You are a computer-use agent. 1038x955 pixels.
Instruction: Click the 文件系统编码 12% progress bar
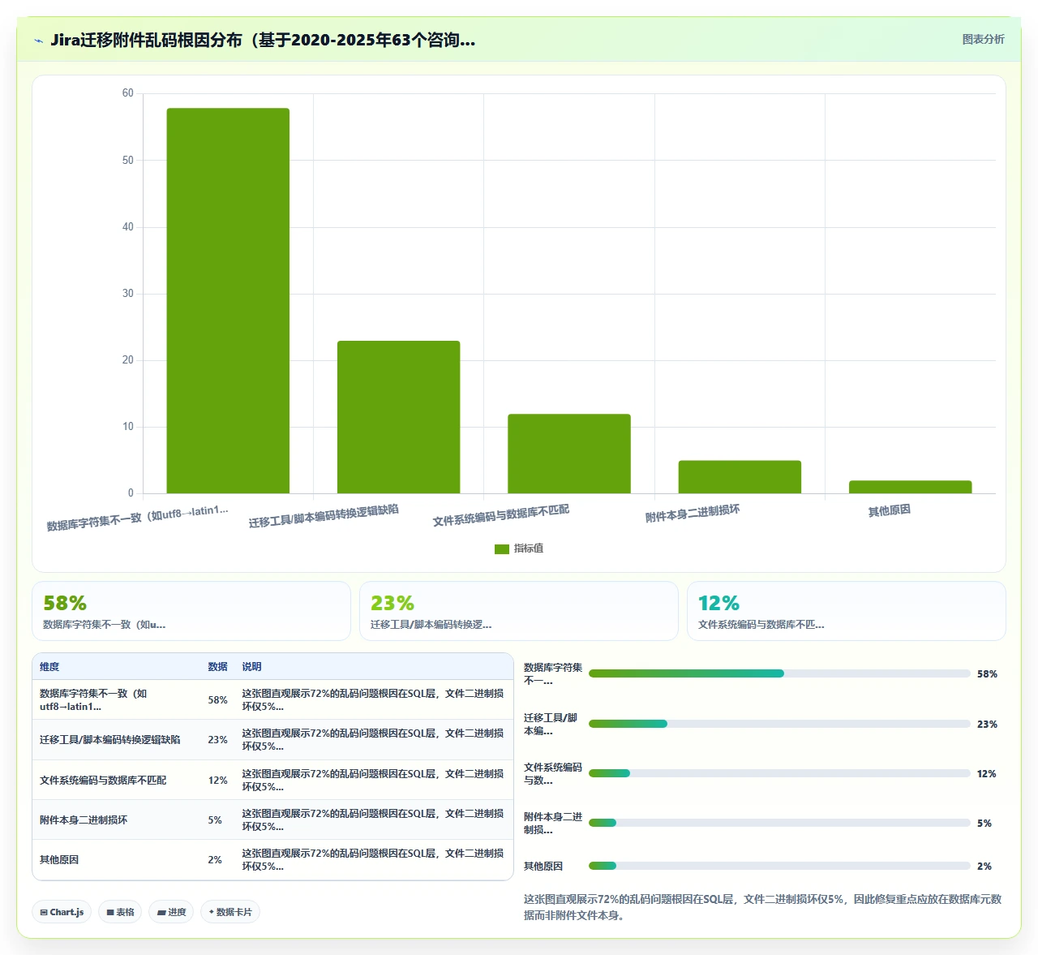coord(779,773)
